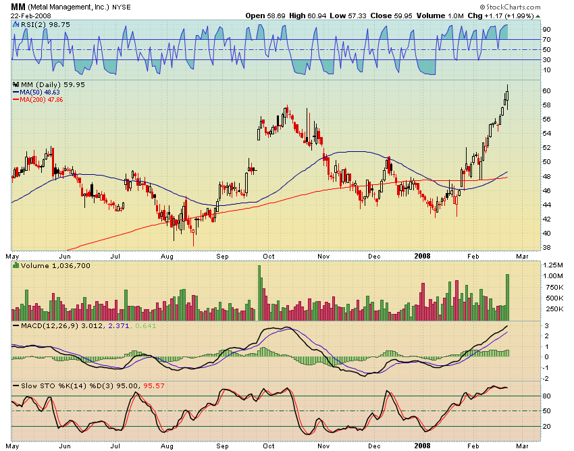Click the 60 label on the price axis
This screenshot has width=574, height=451.
547,90
